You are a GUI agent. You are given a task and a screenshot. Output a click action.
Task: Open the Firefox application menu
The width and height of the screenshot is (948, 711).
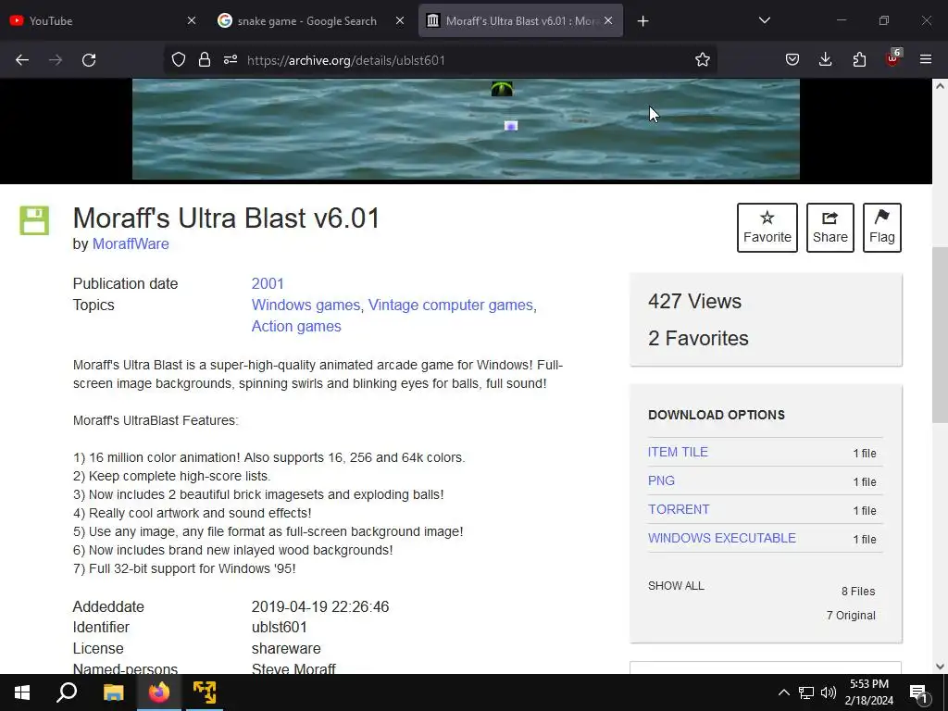click(926, 60)
